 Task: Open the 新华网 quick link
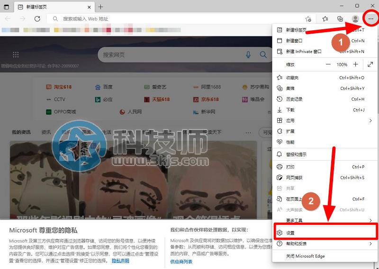tap(204, 112)
